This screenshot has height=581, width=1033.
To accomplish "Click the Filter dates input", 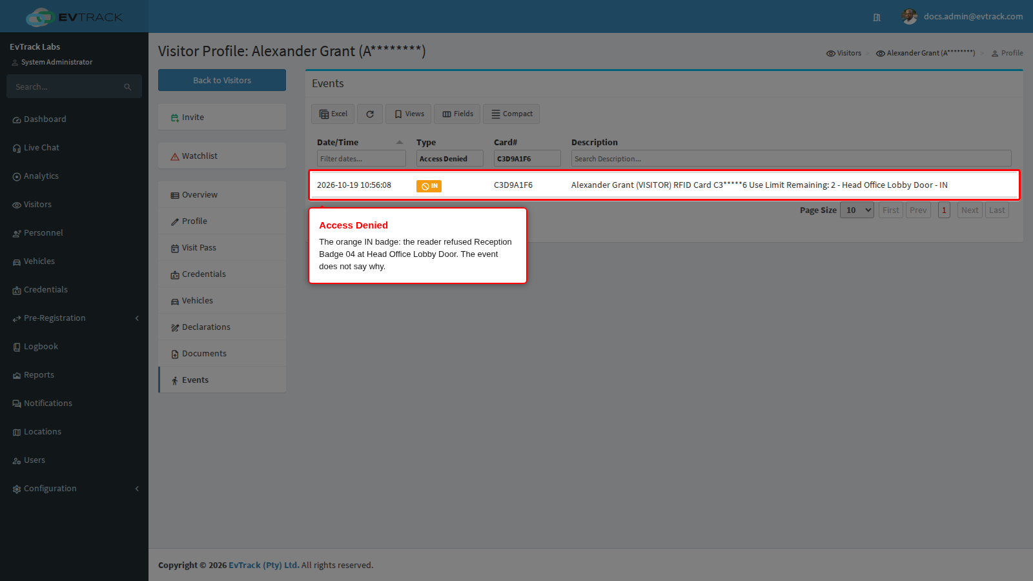I will pos(362,159).
